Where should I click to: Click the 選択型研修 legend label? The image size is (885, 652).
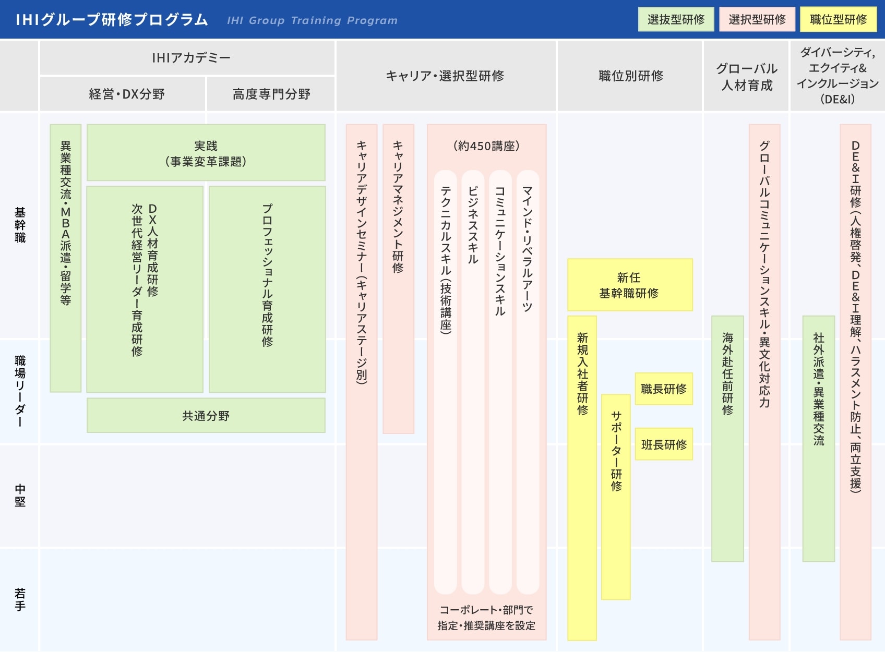click(x=757, y=19)
